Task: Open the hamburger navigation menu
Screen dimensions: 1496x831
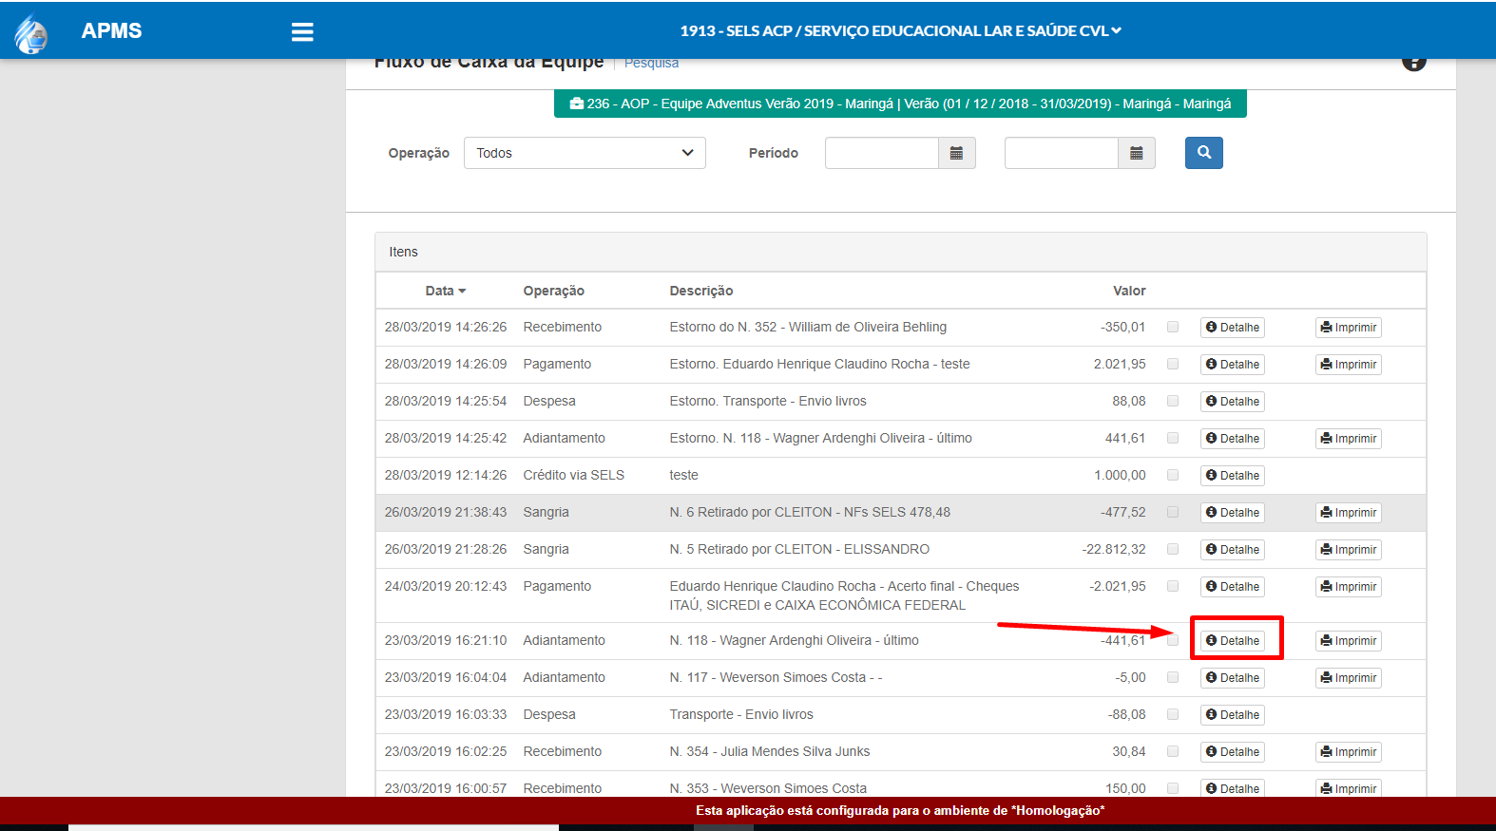Action: pyautogui.click(x=302, y=32)
